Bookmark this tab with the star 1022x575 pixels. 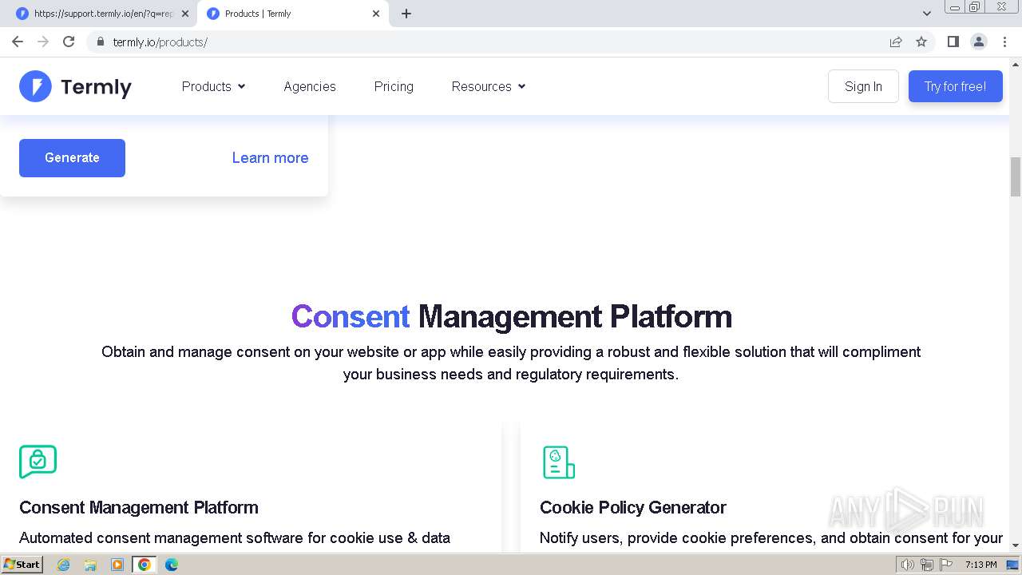coord(921,42)
